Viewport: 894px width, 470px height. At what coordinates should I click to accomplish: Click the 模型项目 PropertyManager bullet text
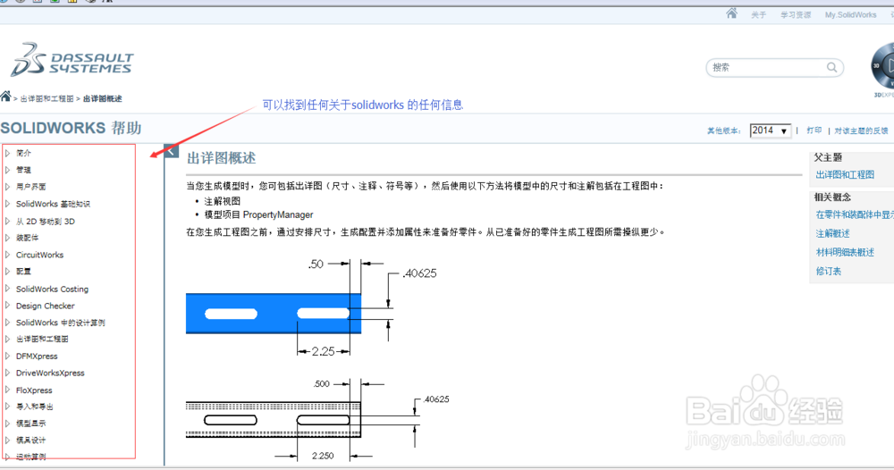click(x=259, y=214)
